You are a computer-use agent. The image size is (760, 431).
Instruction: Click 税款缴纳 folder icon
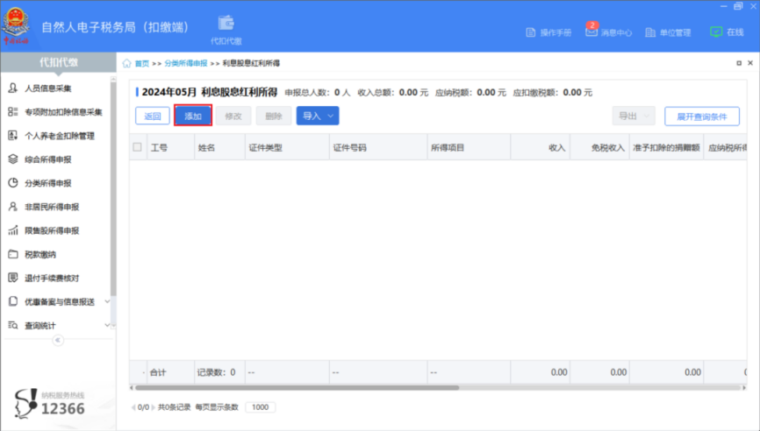13,254
